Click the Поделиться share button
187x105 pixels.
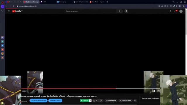111,101
